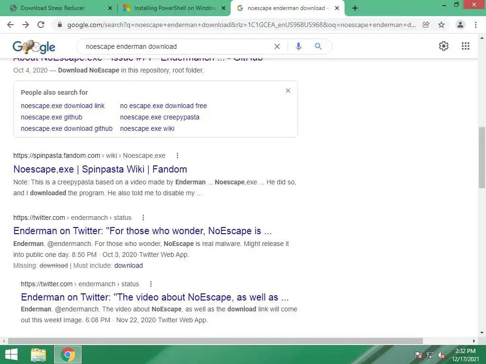
Task: Clear the search box with the X
Action: pos(277,46)
